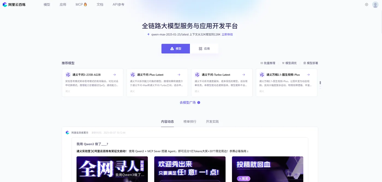Open the 文档 navigation item

tap(100, 5)
